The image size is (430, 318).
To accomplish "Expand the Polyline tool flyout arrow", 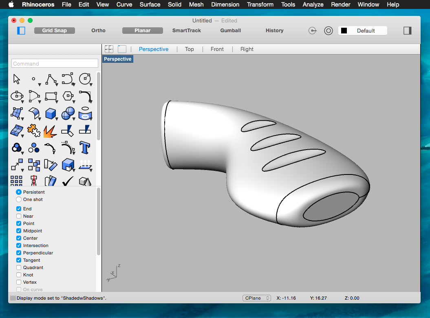I will (57, 84).
